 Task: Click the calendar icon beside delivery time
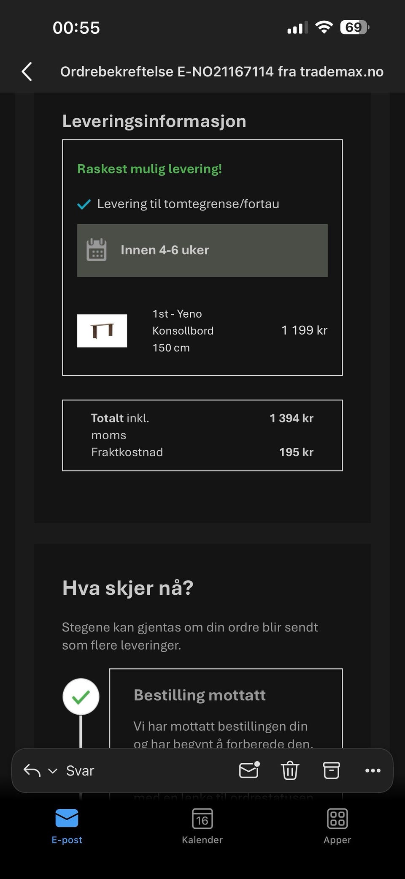coord(97,250)
